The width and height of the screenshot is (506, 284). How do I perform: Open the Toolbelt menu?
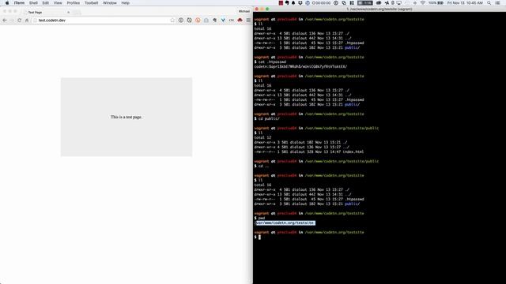coord(92,3)
